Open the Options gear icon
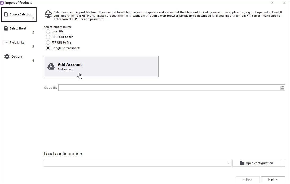 [x=6, y=56]
